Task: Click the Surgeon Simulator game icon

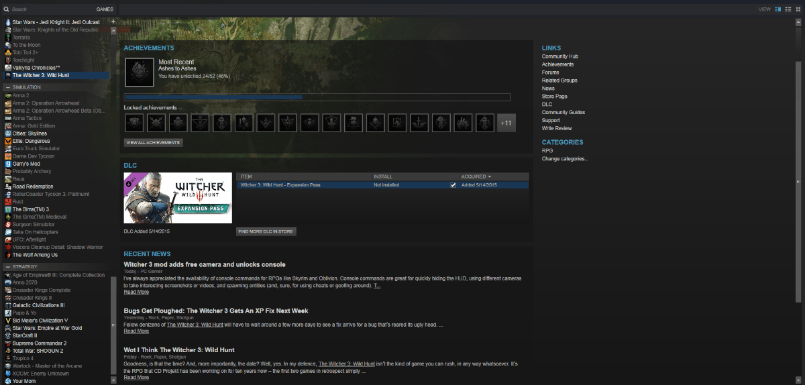Action: (x=7, y=225)
